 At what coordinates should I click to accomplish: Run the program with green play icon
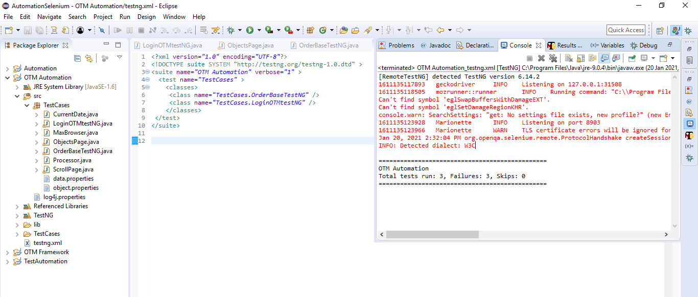point(250,30)
